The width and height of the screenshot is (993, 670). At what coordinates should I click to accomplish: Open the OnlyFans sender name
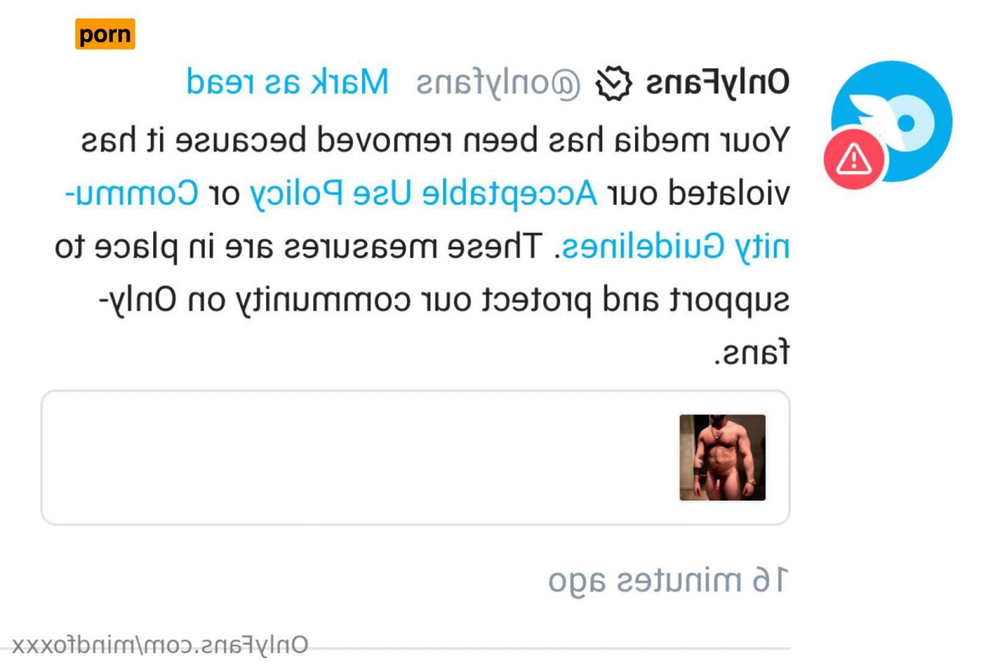click(x=718, y=83)
